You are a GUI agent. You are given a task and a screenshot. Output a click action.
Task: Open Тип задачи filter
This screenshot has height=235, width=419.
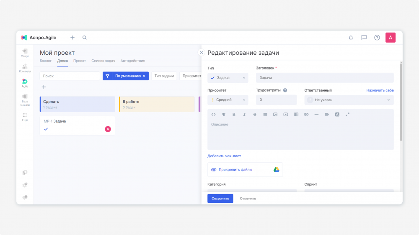click(x=164, y=76)
